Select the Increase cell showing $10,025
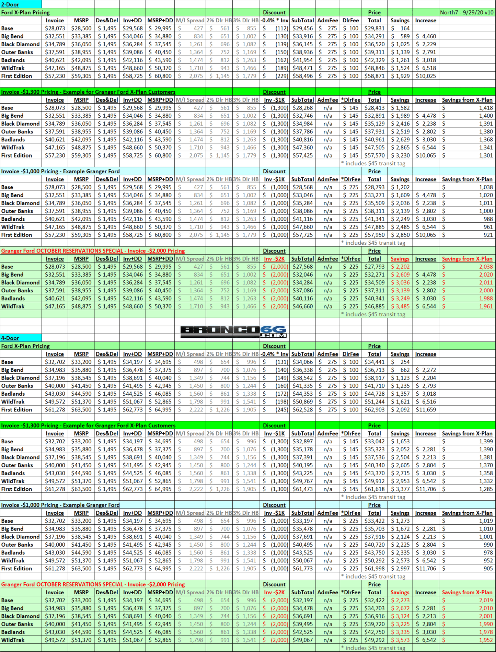 click(426, 76)
